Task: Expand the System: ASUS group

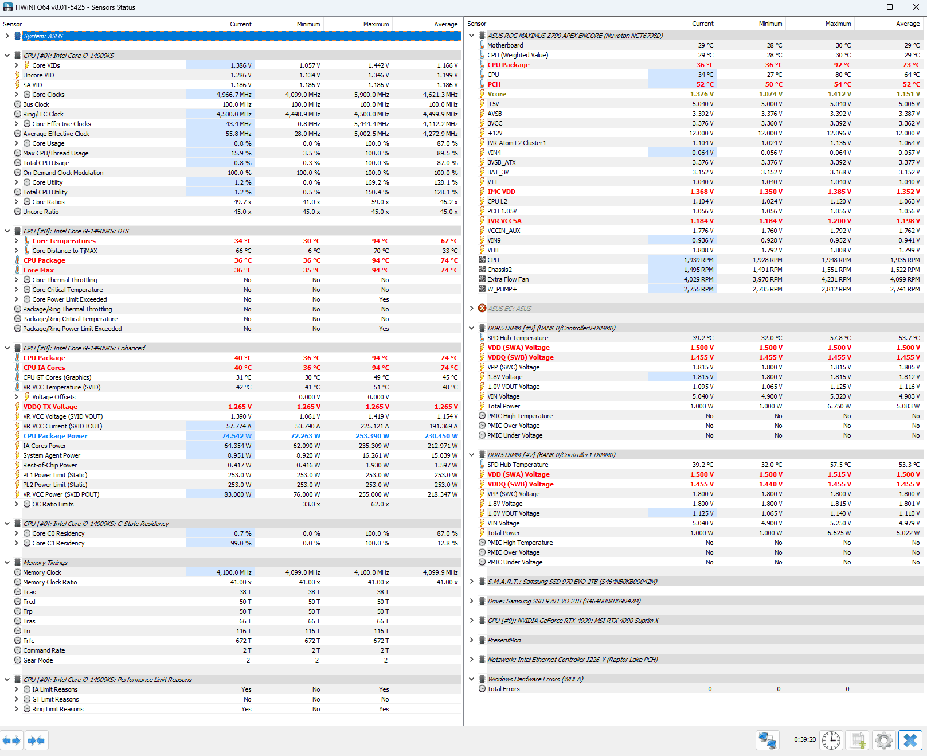Action: (7, 36)
